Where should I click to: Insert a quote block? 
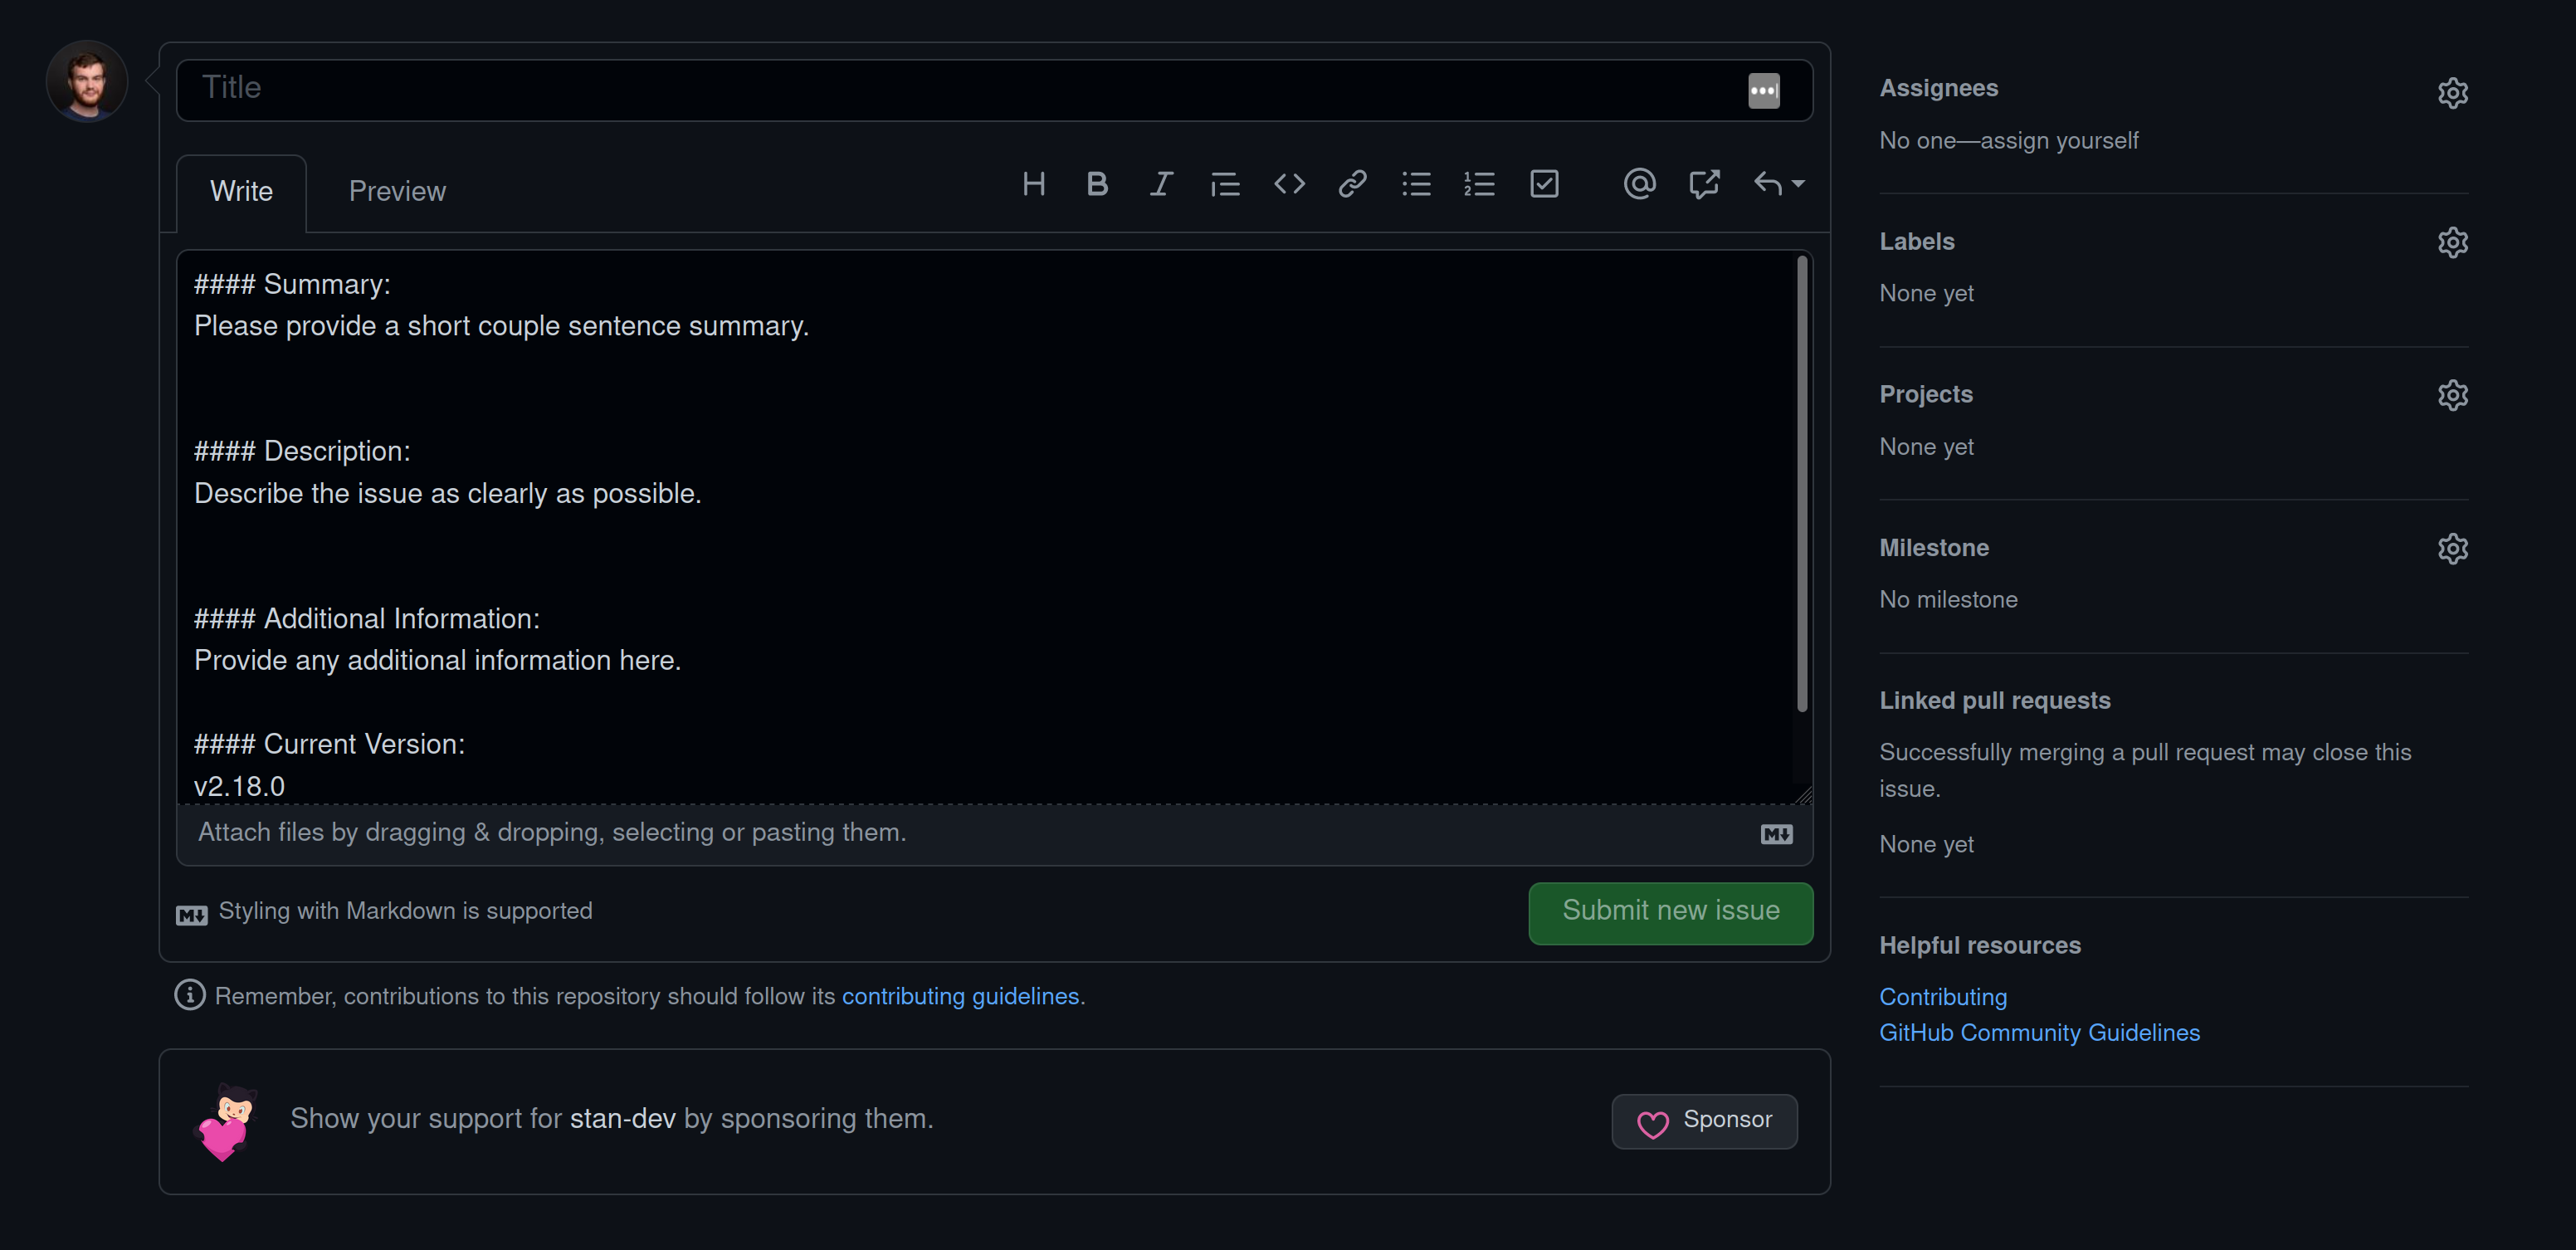tap(1225, 184)
